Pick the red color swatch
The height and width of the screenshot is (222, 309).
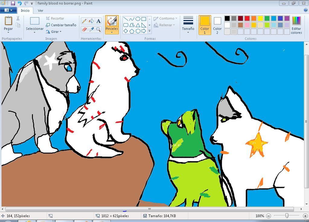pos(247,18)
